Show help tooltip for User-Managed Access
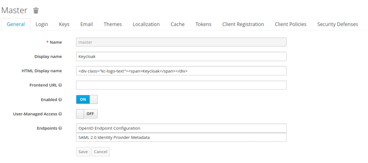 click(60, 114)
